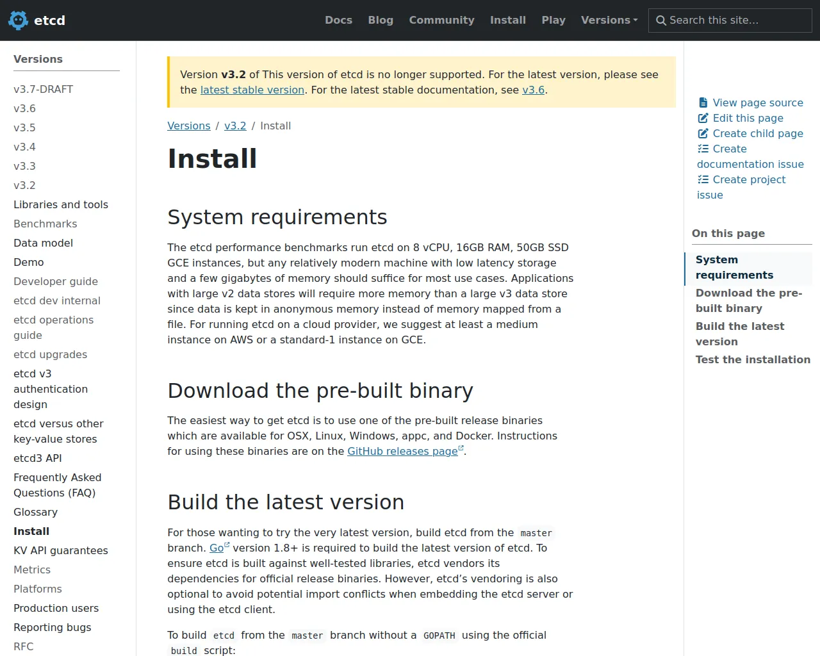Image resolution: width=820 pixels, height=656 pixels.
Task: Follow the v3.6 link in the warning banner
Action: click(533, 90)
